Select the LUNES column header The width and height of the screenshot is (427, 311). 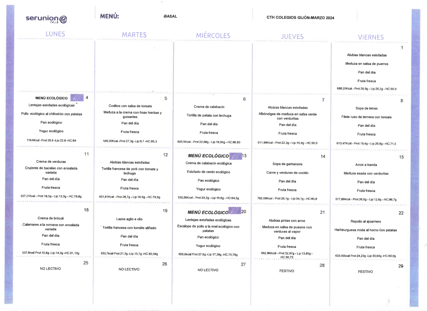click(55, 34)
